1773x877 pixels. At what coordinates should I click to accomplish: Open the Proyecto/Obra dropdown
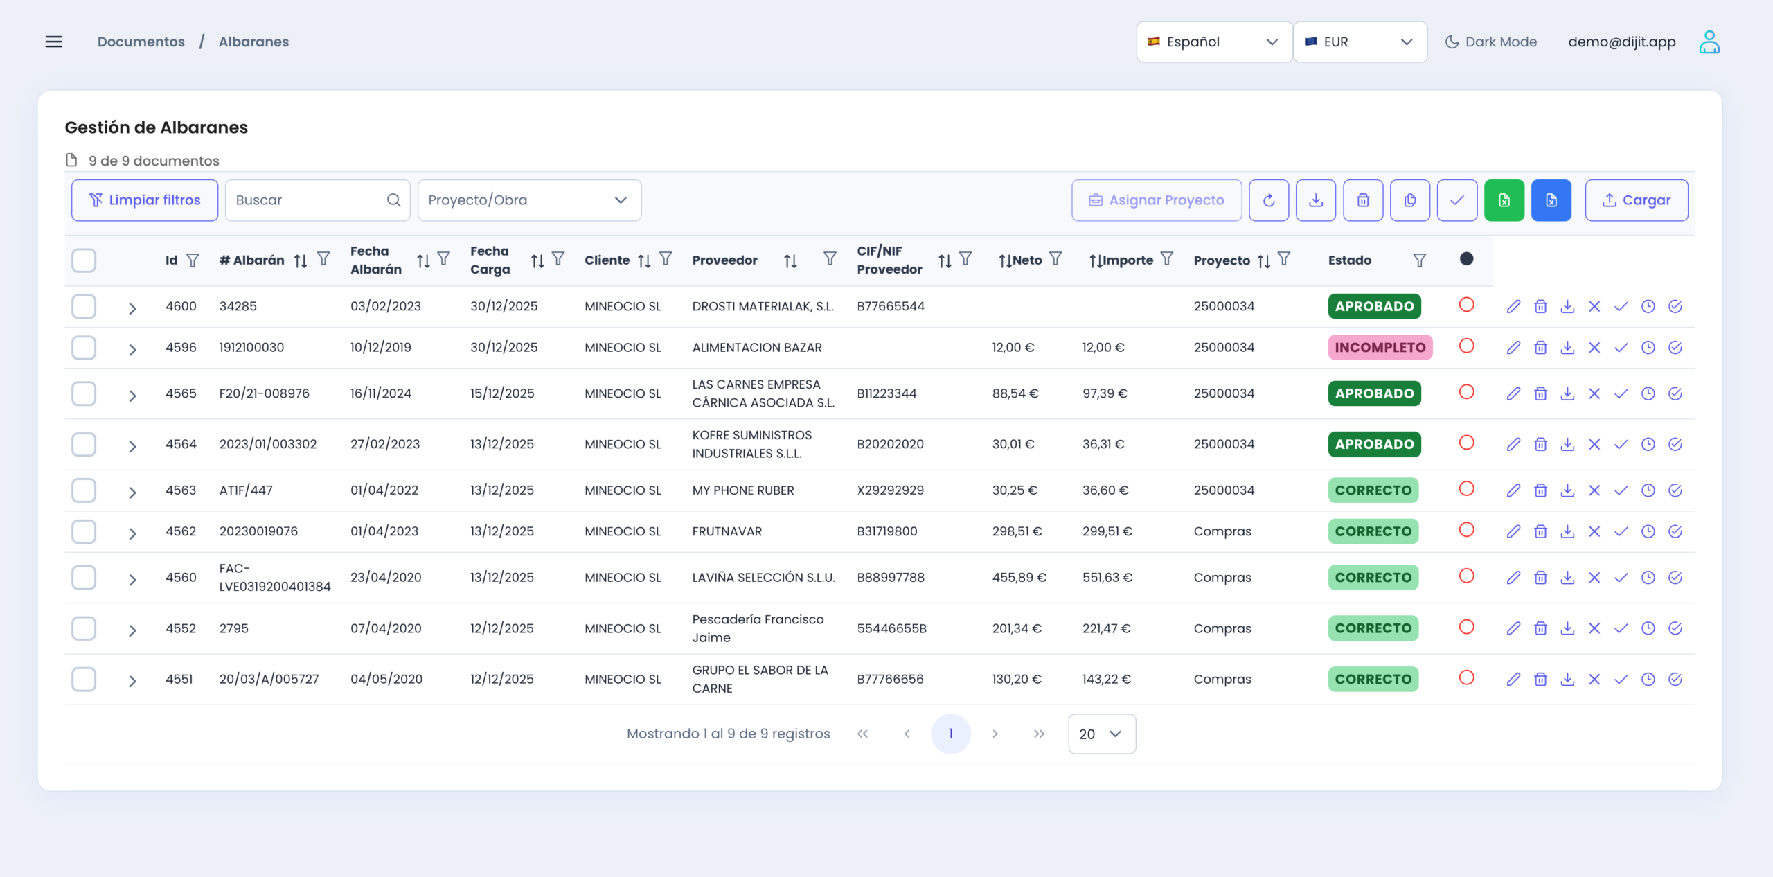[529, 200]
